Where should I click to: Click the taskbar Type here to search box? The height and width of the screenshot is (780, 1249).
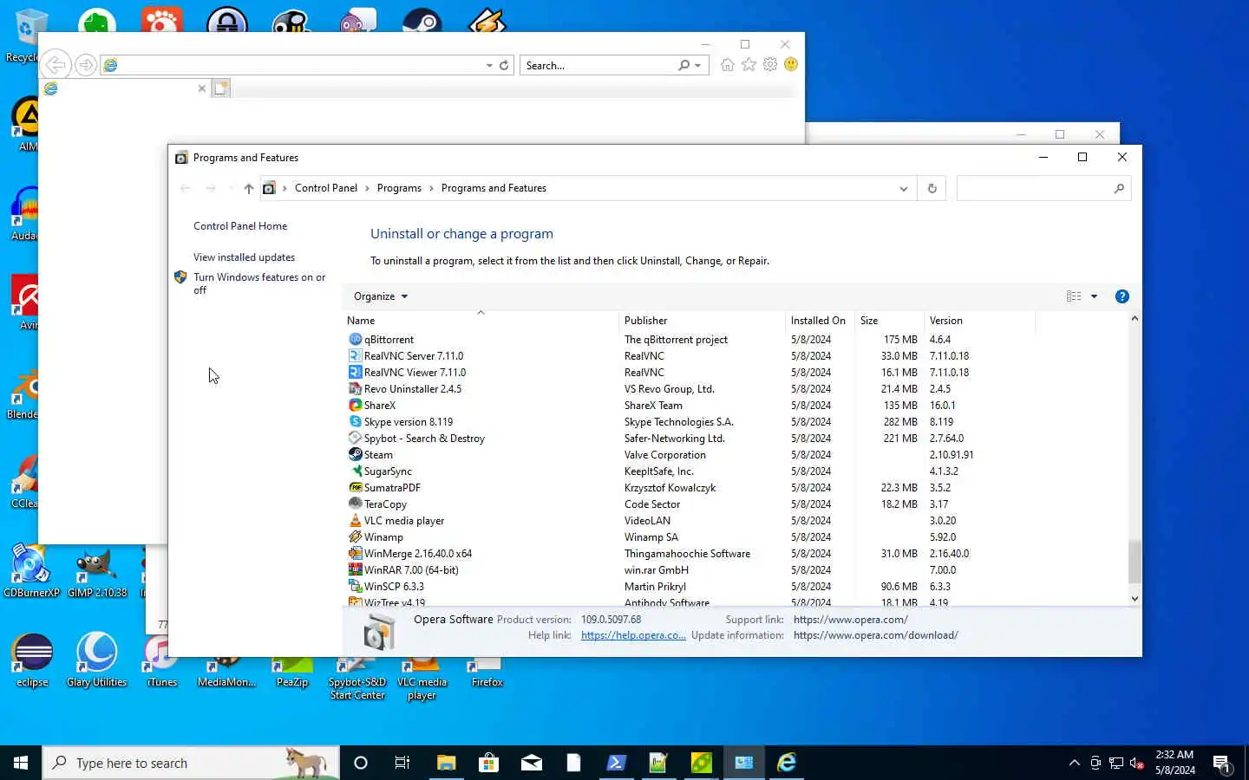click(191, 763)
